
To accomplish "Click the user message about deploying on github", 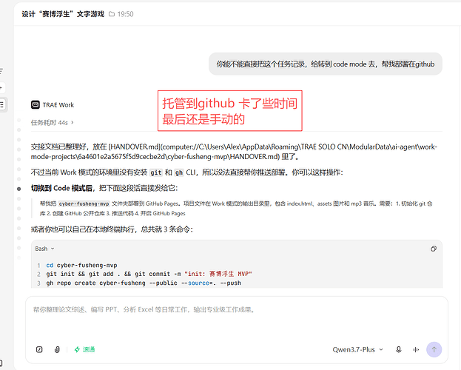I will coord(326,64).
